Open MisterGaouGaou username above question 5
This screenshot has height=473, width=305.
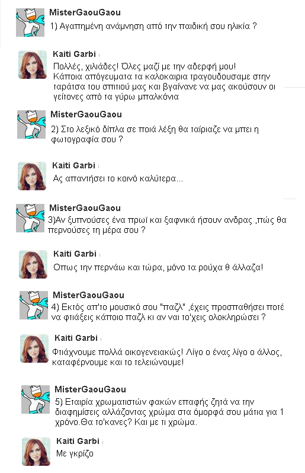tap(91, 389)
